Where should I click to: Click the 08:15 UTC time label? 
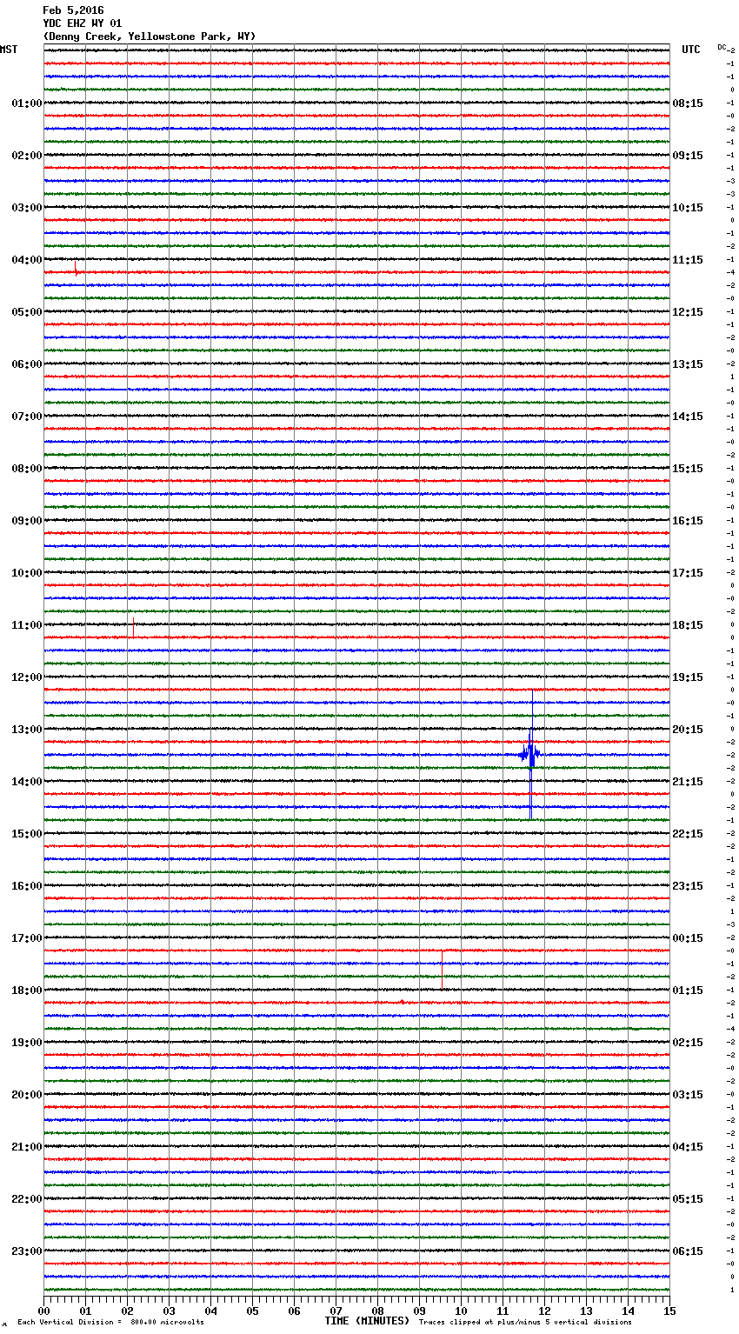(688, 103)
